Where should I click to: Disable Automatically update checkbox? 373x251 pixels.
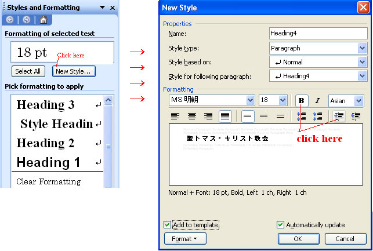pos(281,225)
